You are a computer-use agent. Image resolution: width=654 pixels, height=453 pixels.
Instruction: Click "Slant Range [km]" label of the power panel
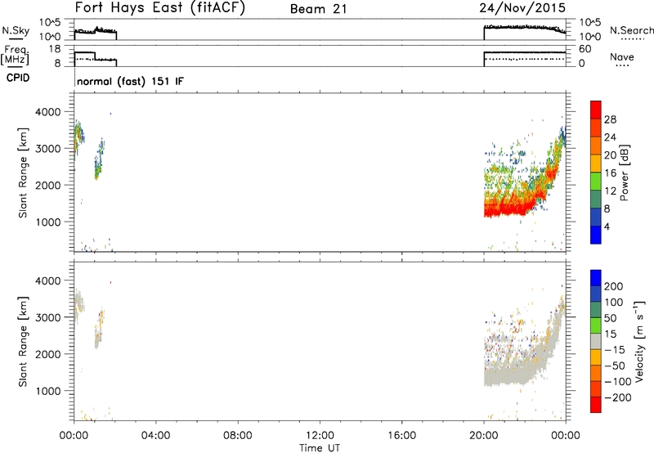23,173
